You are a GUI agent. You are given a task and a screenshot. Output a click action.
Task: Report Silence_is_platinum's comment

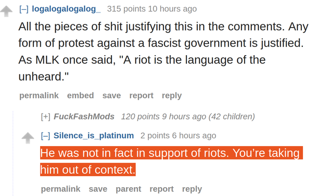tap(162, 189)
